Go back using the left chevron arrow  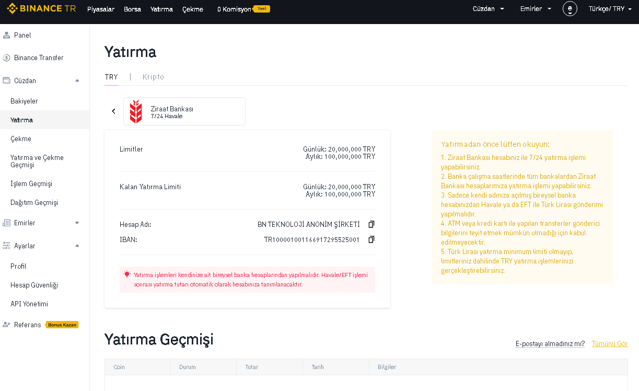113,111
